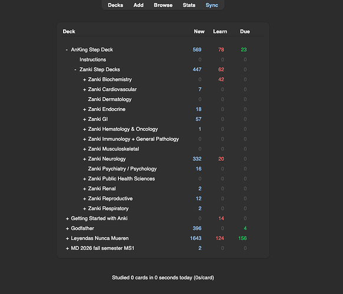Open MD 2026 fall semester MS1 deck
This screenshot has height=294, width=343.
(103, 248)
